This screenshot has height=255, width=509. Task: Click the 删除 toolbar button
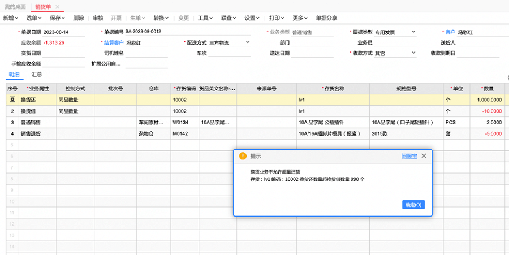click(78, 18)
